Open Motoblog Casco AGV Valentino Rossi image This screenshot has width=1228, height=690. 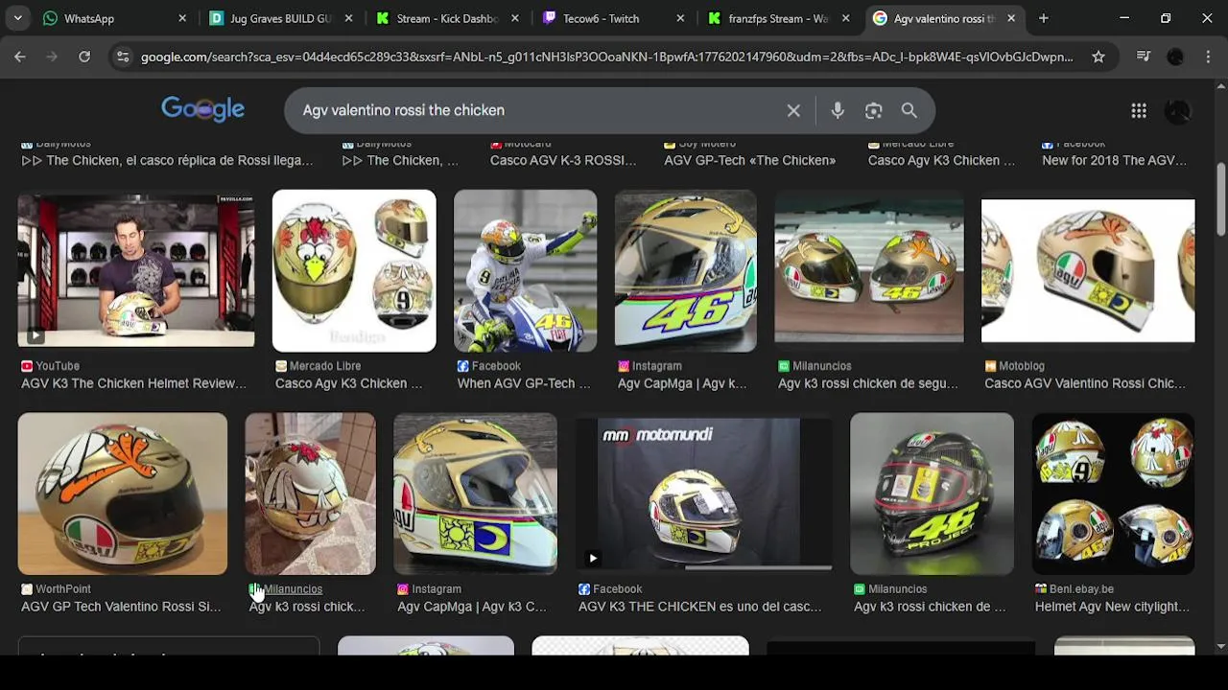(1088, 271)
